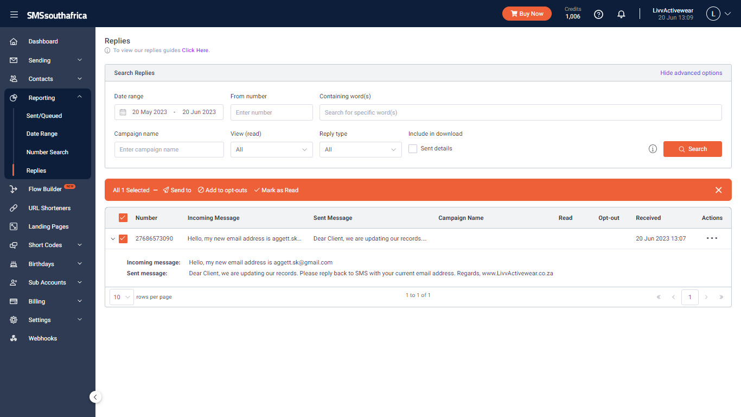Viewport: 741px width, 417px height.
Task: Open the Reply type dropdown
Action: pyautogui.click(x=361, y=149)
